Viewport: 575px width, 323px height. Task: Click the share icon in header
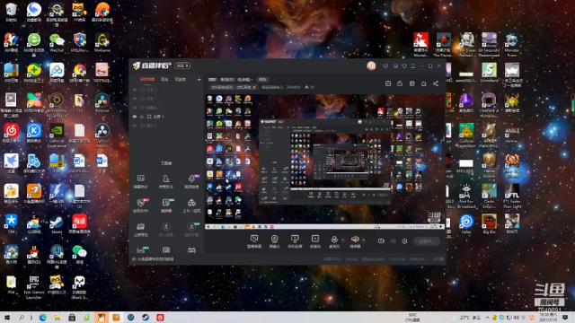435,83
